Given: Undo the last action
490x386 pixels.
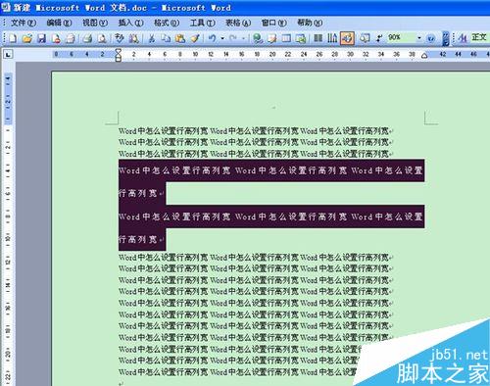Looking at the screenshot, I should pos(213,38).
